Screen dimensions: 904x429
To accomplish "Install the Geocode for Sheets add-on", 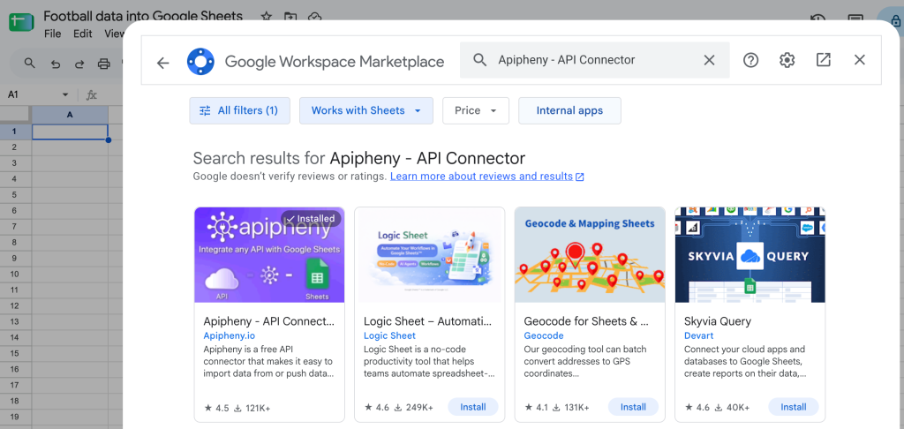I will [633, 407].
